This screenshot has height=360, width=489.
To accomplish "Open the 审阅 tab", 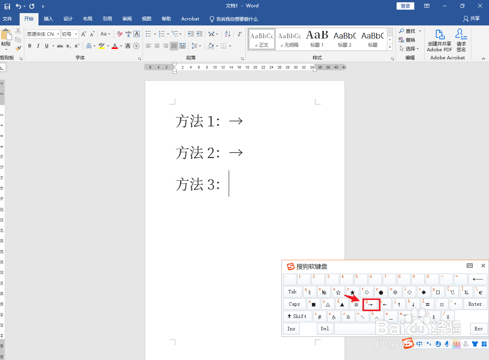I will point(127,19).
